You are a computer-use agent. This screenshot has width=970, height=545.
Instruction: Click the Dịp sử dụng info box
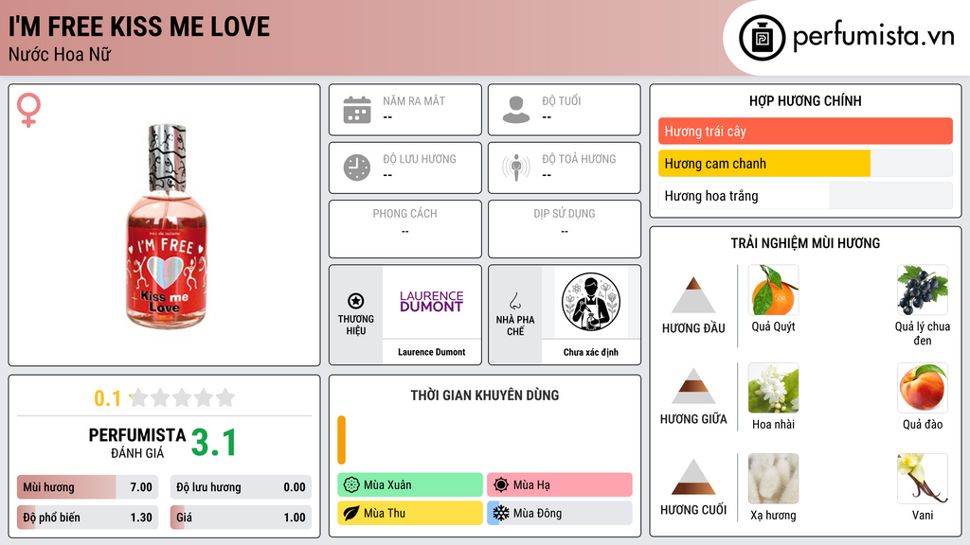(565, 229)
